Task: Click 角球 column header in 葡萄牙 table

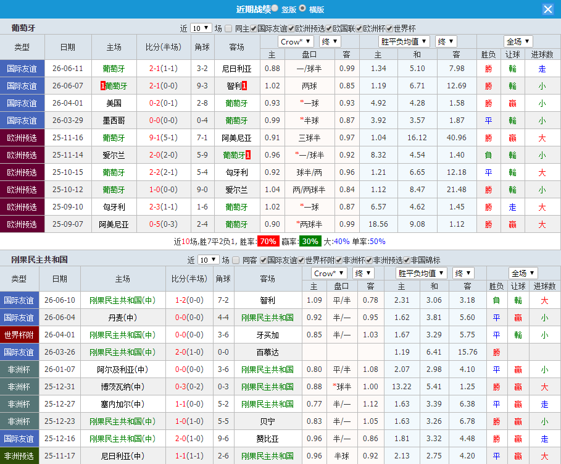Action: pos(202,48)
